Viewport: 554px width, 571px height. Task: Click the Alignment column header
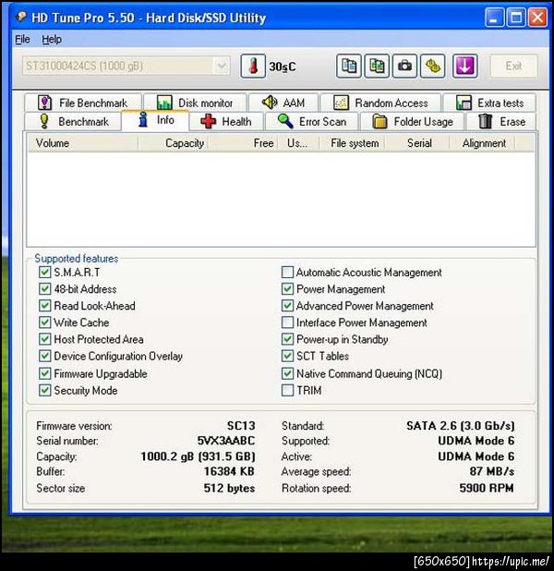pos(482,142)
